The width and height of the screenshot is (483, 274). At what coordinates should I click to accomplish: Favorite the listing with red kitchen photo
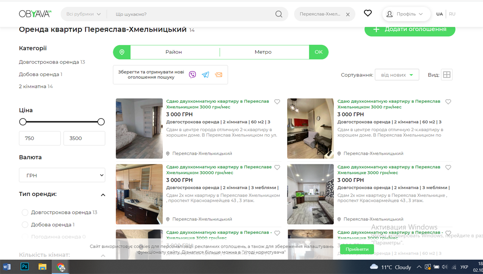(x=448, y=102)
